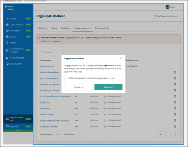Check the 'Ik heb deze geverifieerd' checkbox
The width and height of the screenshot is (188, 147).
click(67, 78)
